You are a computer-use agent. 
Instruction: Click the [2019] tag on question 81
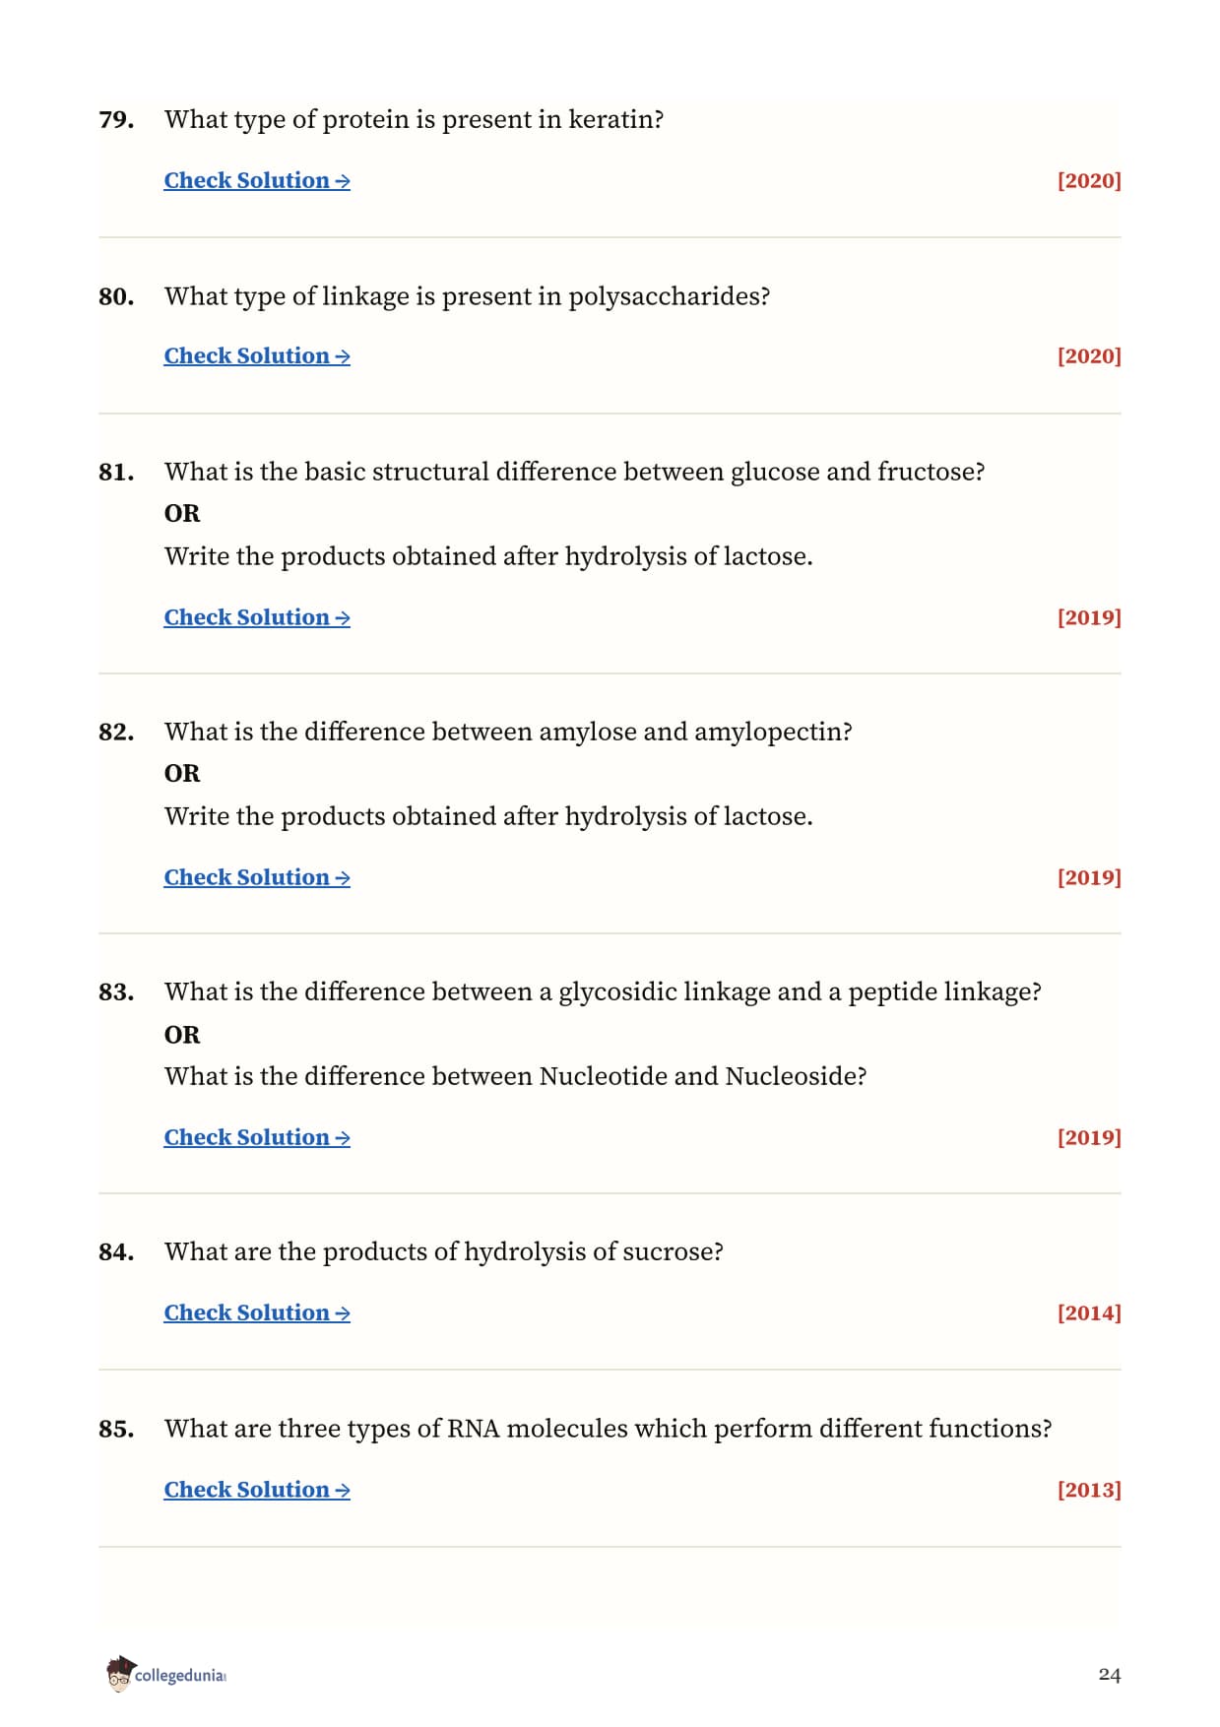pos(1089,618)
